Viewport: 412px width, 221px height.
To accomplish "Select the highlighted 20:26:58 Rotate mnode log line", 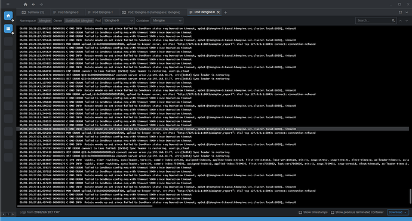I will tap(213, 129).
